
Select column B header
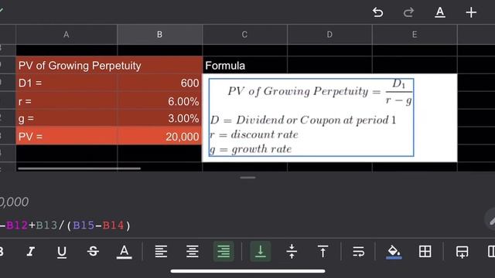click(160, 34)
